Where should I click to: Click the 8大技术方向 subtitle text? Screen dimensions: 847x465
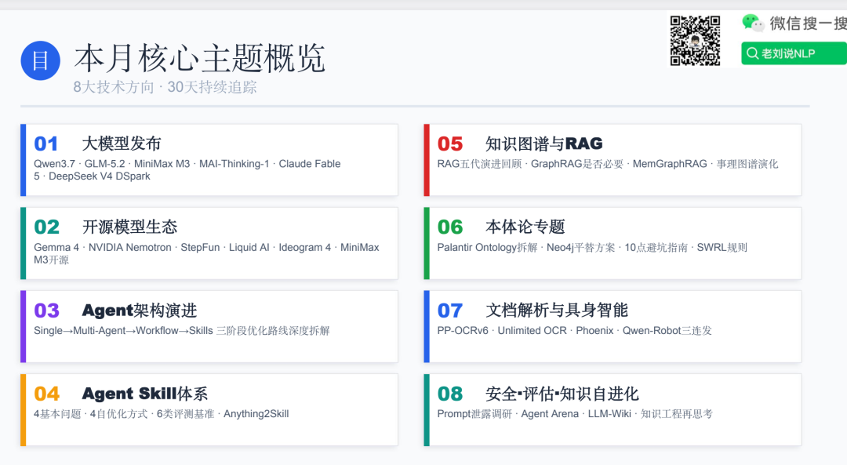coord(114,87)
